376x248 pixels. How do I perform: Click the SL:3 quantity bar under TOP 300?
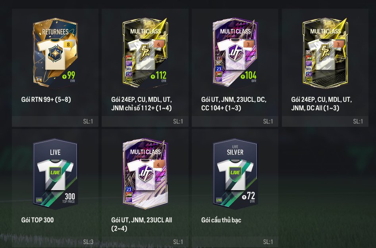click(x=55, y=242)
